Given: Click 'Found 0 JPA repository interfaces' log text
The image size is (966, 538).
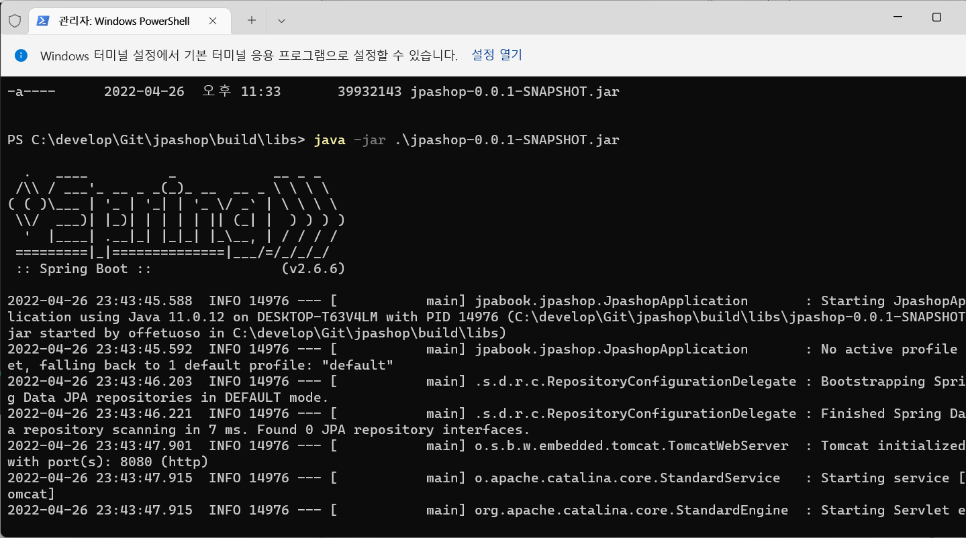Looking at the screenshot, I should (x=394, y=430).
